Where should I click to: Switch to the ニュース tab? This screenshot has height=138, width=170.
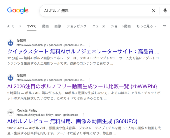(99, 26)
